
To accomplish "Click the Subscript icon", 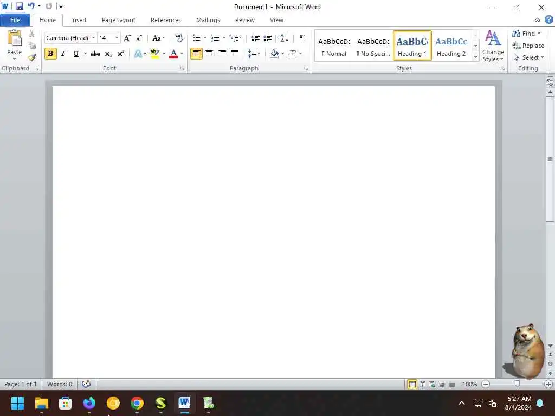I will coord(108,54).
